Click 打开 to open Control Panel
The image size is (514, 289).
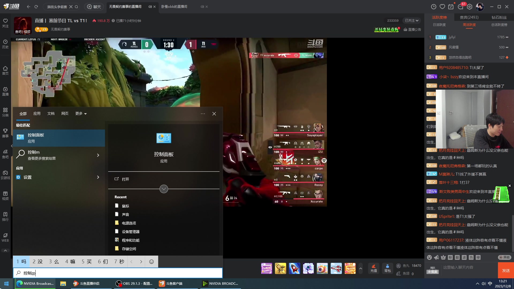pyautogui.click(x=125, y=179)
